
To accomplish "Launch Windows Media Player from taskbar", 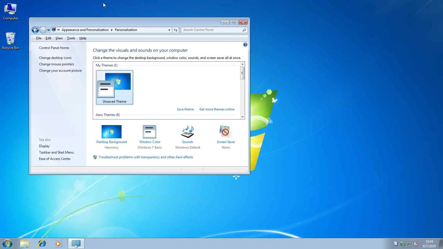I will 58,244.
